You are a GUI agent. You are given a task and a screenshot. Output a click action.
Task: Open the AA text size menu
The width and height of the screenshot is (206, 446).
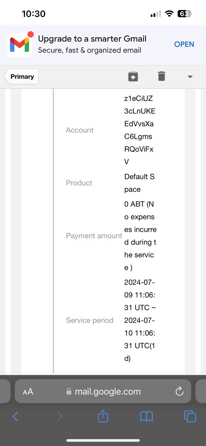(28, 392)
